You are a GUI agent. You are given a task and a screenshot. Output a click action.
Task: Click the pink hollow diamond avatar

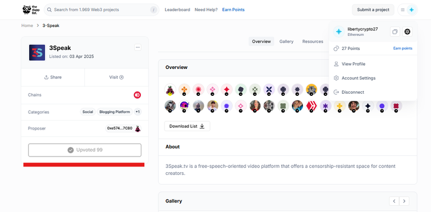click(241, 106)
